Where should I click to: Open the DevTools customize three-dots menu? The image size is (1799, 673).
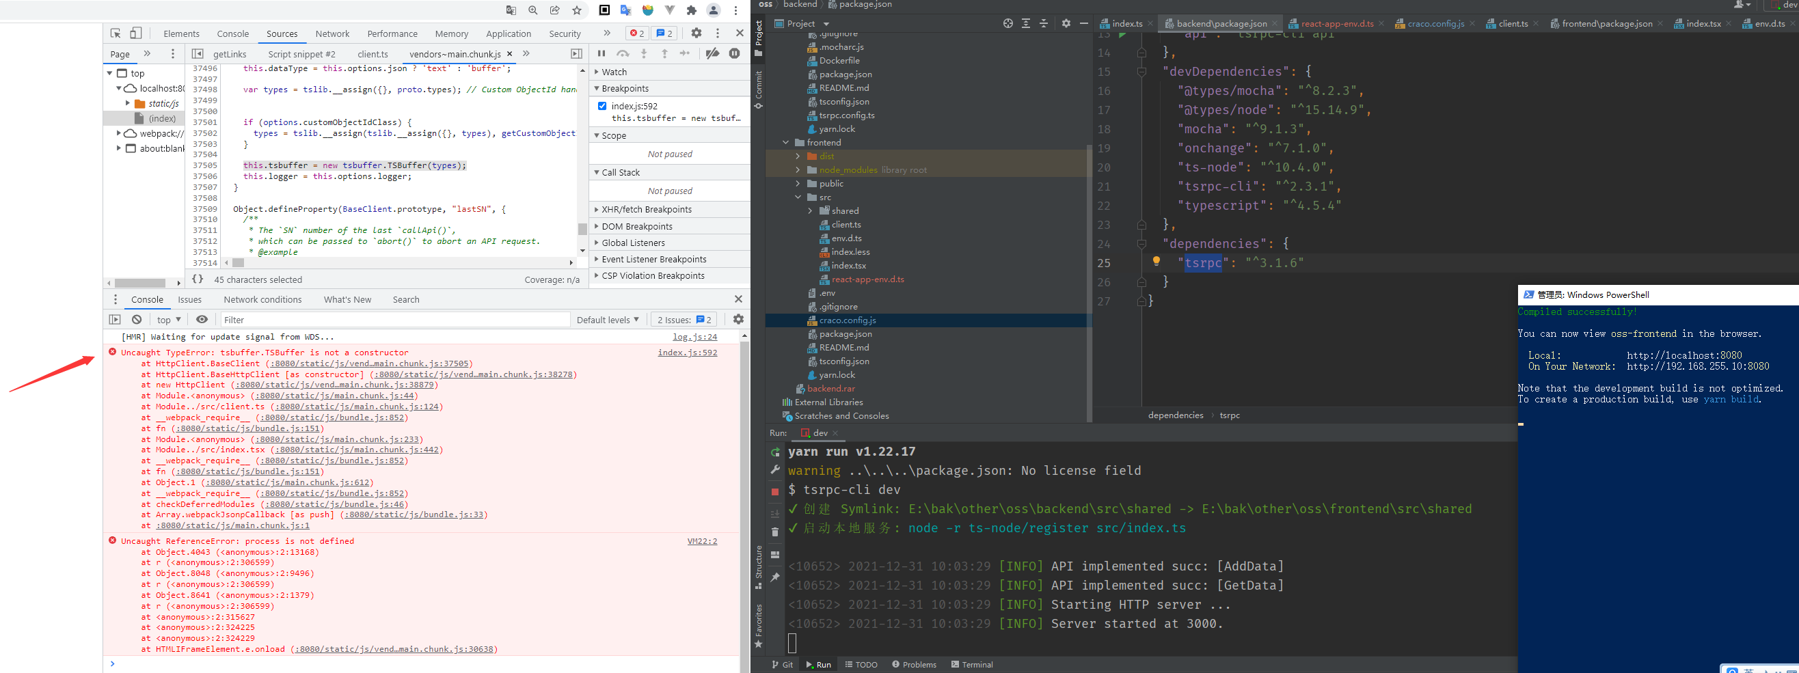click(x=717, y=33)
